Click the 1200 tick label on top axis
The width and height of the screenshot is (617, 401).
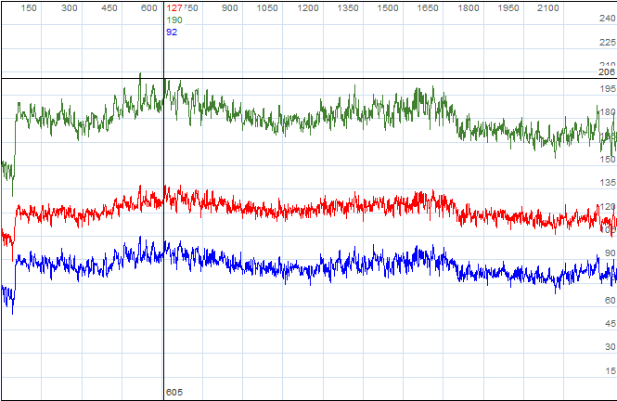point(308,8)
